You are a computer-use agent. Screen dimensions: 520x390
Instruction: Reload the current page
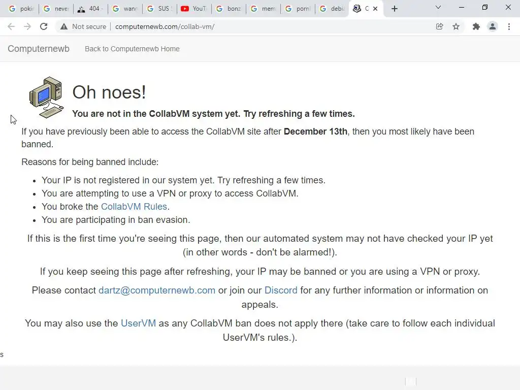[x=44, y=26]
